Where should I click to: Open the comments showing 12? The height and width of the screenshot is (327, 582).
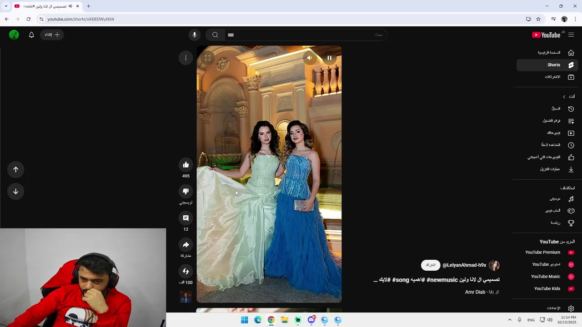[186, 218]
